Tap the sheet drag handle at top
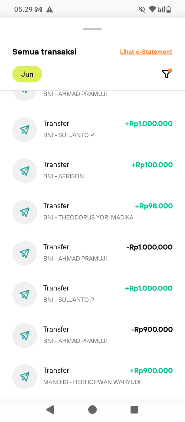The width and height of the screenshot is (185, 422). coord(92,29)
